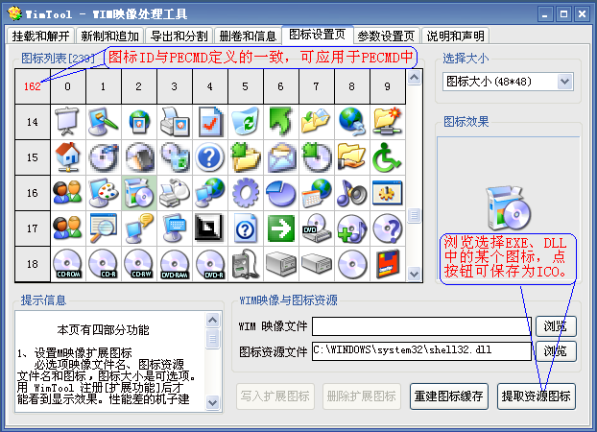Select the green right-arrow icon
Screen dimensions: 597x432
(x=281, y=228)
